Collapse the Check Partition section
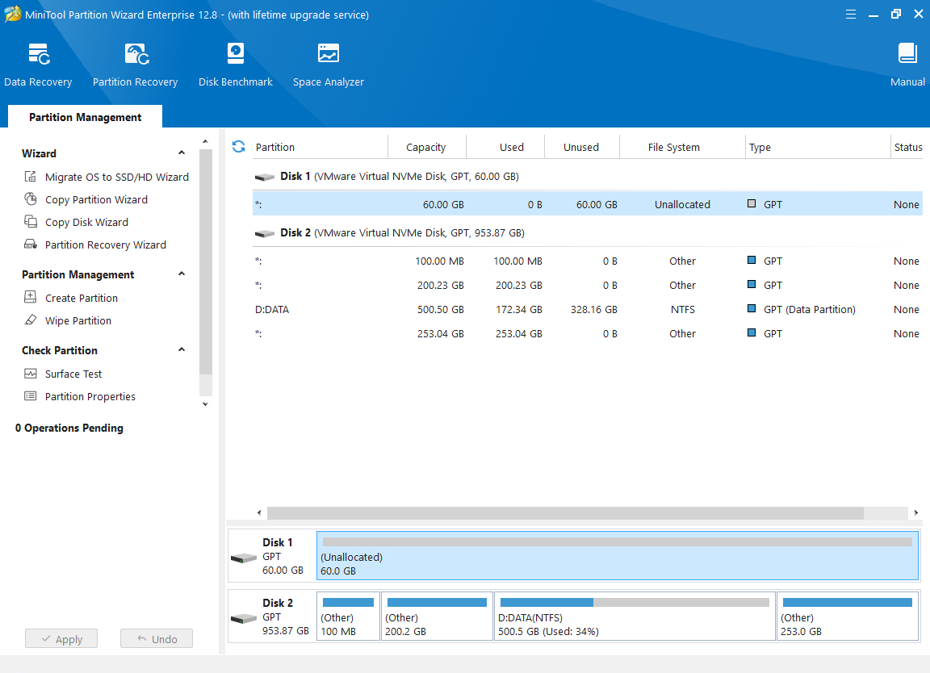930x673 pixels. tap(182, 350)
